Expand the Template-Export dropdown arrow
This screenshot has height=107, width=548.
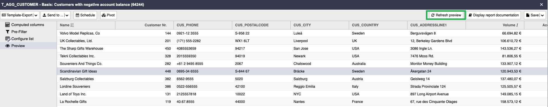click(36, 15)
